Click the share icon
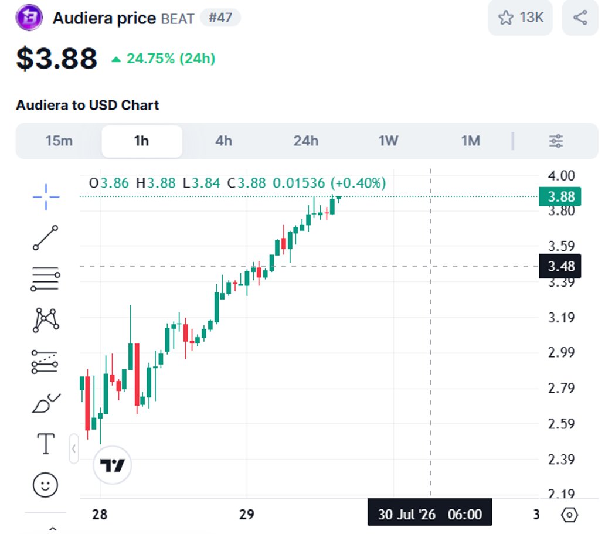Screen dimensions: 605x534 pos(580,18)
